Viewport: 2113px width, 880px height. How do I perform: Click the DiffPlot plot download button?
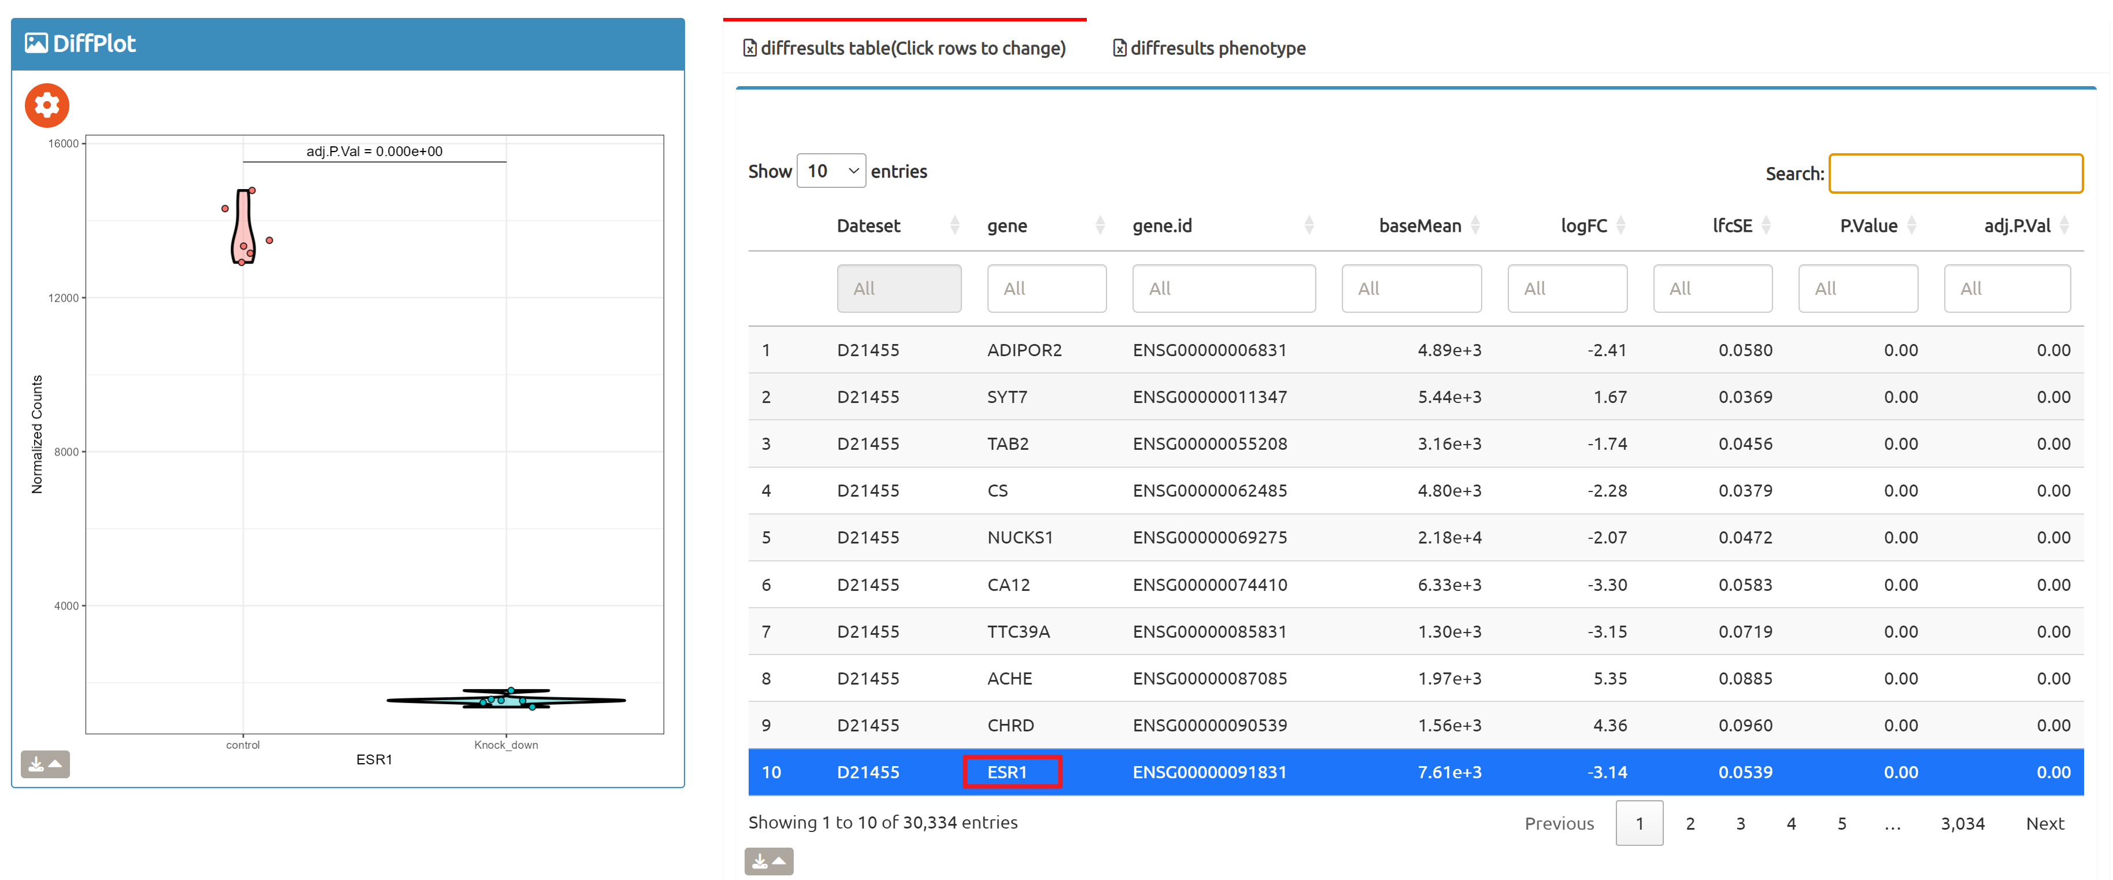(45, 764)
